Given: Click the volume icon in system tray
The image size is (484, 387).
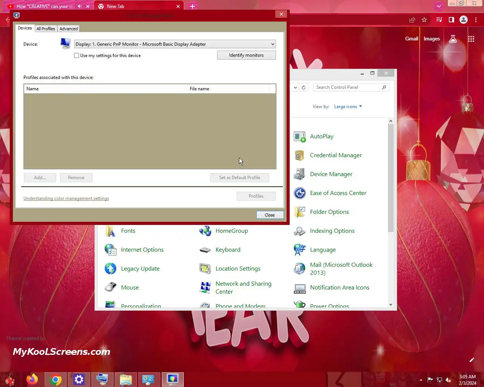Looking at the screenshot, I should [448, 380].
